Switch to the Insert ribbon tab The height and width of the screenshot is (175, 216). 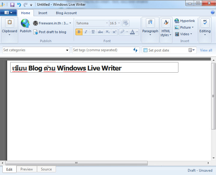[x=43, y=13]
